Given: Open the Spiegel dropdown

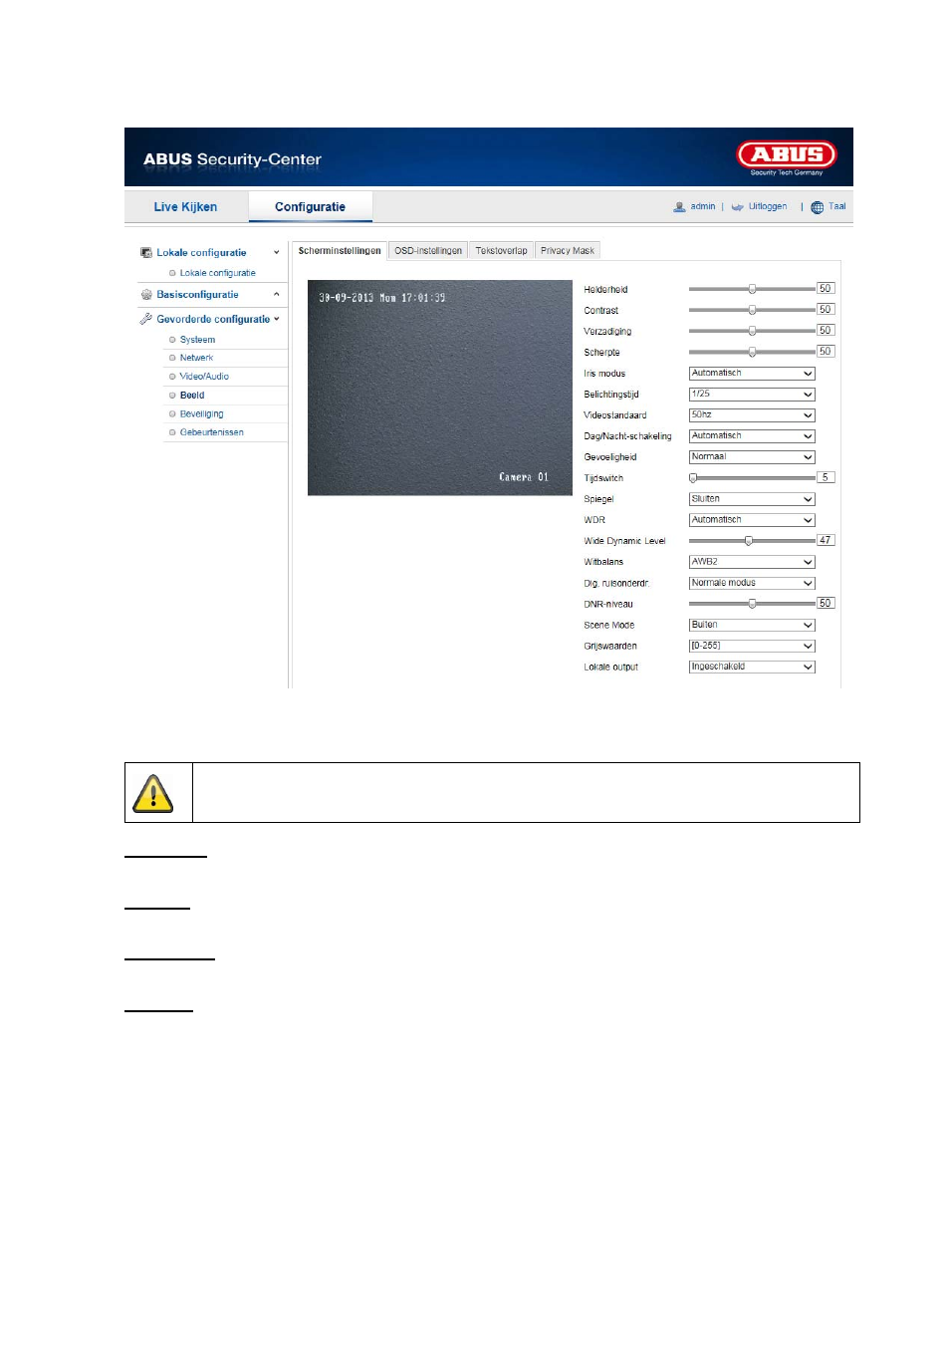Looking at the screenshot, I should pyautogui.click(x=752, y=499).
